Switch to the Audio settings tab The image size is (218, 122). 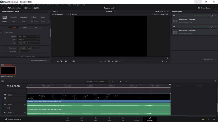25,28
